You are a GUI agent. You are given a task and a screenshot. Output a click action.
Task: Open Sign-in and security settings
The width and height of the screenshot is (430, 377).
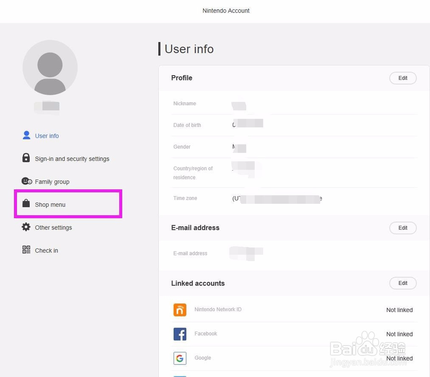coord(72,159)
